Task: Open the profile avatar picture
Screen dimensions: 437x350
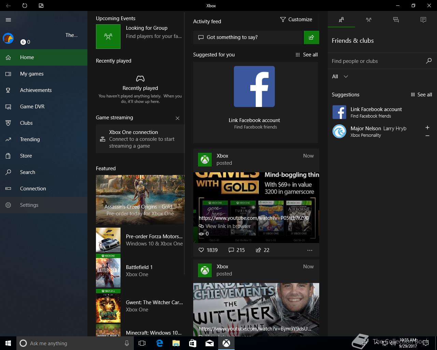Action: (x=8, y=38)
